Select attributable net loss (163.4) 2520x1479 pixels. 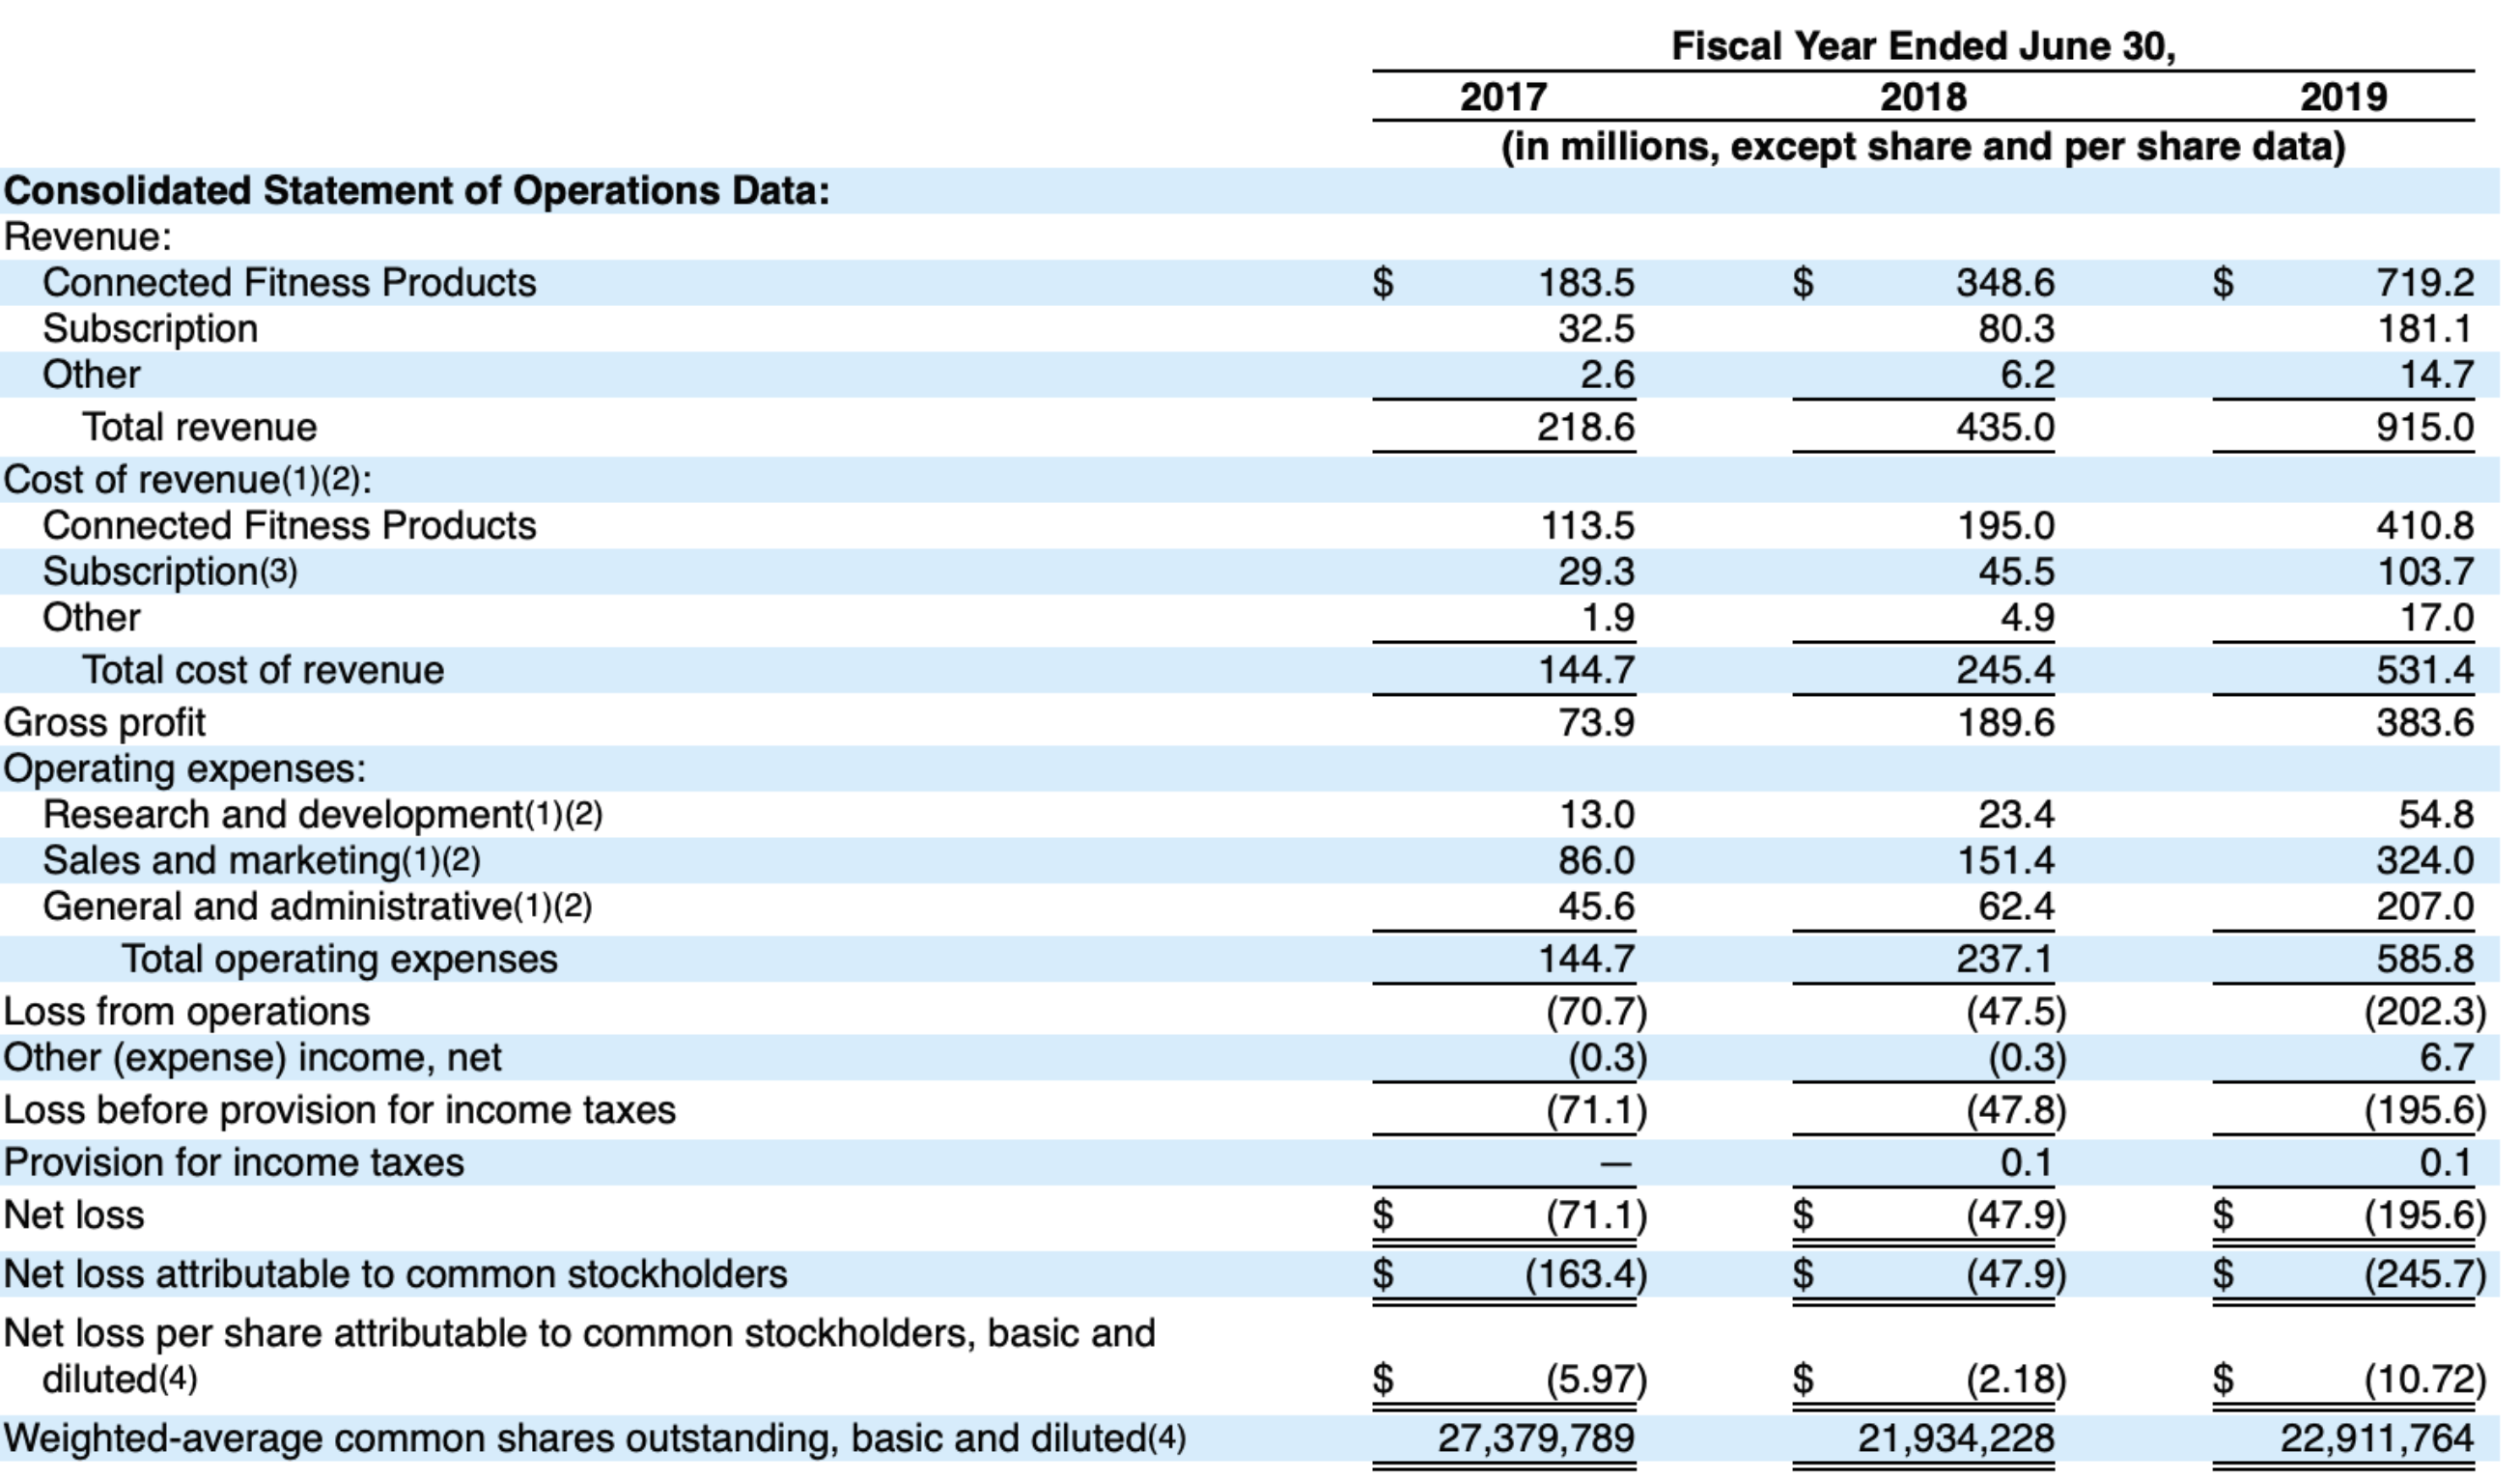[1586, 1275]
